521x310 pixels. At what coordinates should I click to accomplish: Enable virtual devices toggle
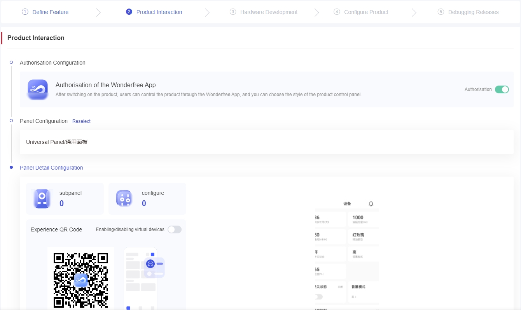pos(175,229)
